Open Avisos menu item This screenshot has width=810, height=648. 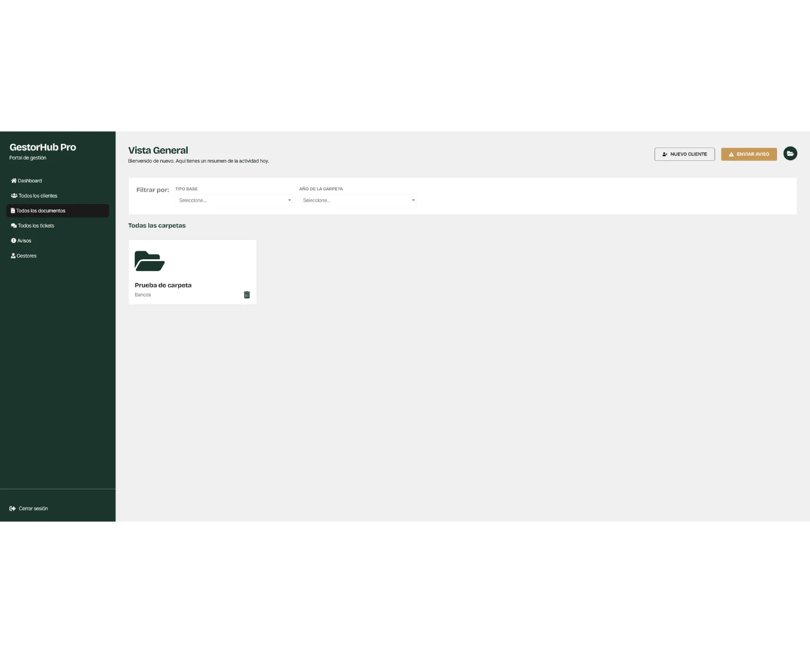pos(58,241)
